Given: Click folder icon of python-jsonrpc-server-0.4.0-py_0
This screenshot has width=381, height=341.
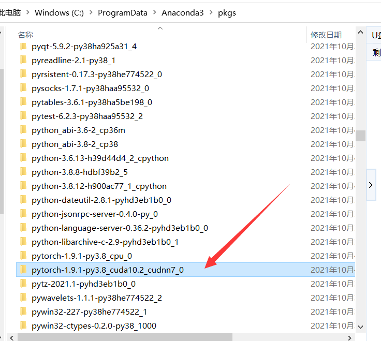Looking at the screenshot, I should pos(23,214).
